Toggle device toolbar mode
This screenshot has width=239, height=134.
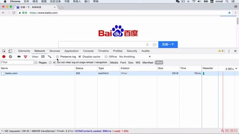pyautogui.click(x=10, y=51)
